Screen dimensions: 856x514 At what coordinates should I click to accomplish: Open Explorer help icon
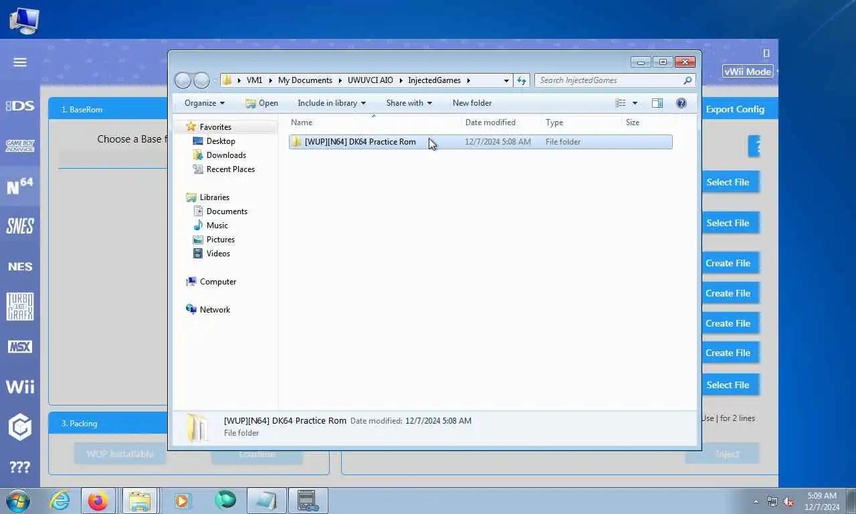point(681,103)
